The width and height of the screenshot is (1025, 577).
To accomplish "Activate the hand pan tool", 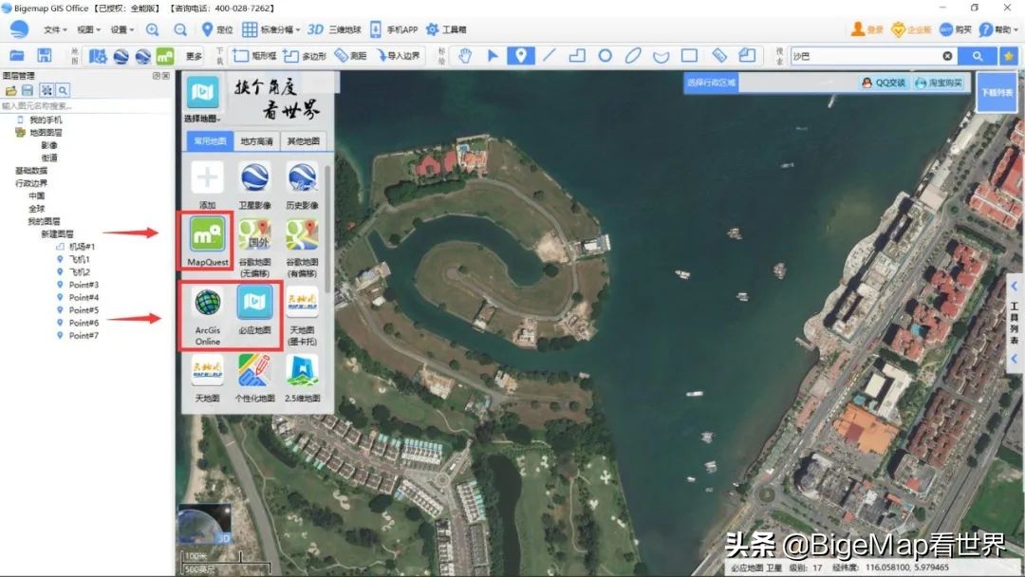I will (465, 56).
